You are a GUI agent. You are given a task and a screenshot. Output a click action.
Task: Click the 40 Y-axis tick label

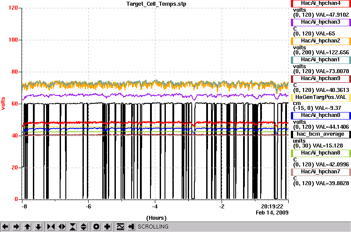click(14, 136)
